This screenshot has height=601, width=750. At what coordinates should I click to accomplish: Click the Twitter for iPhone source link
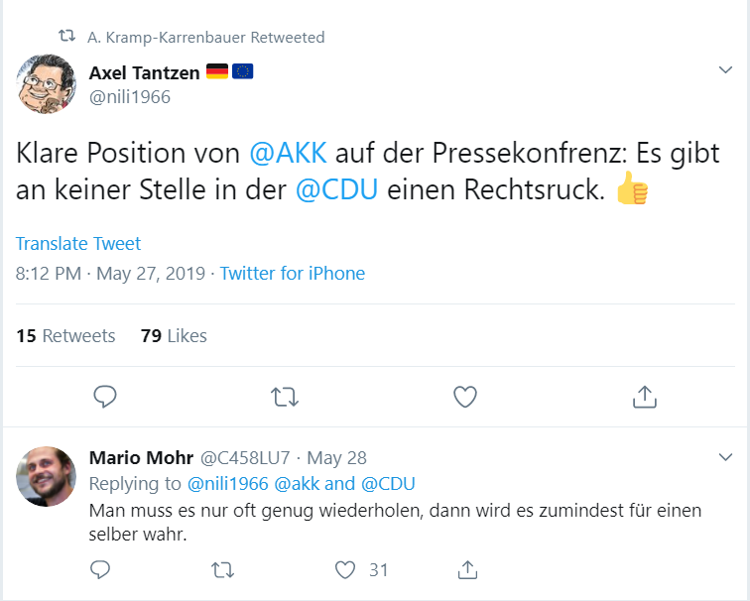point(293,274)
